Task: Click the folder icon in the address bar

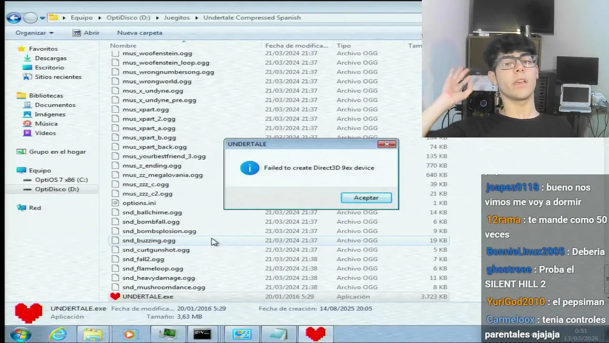Action: [54, 18]
